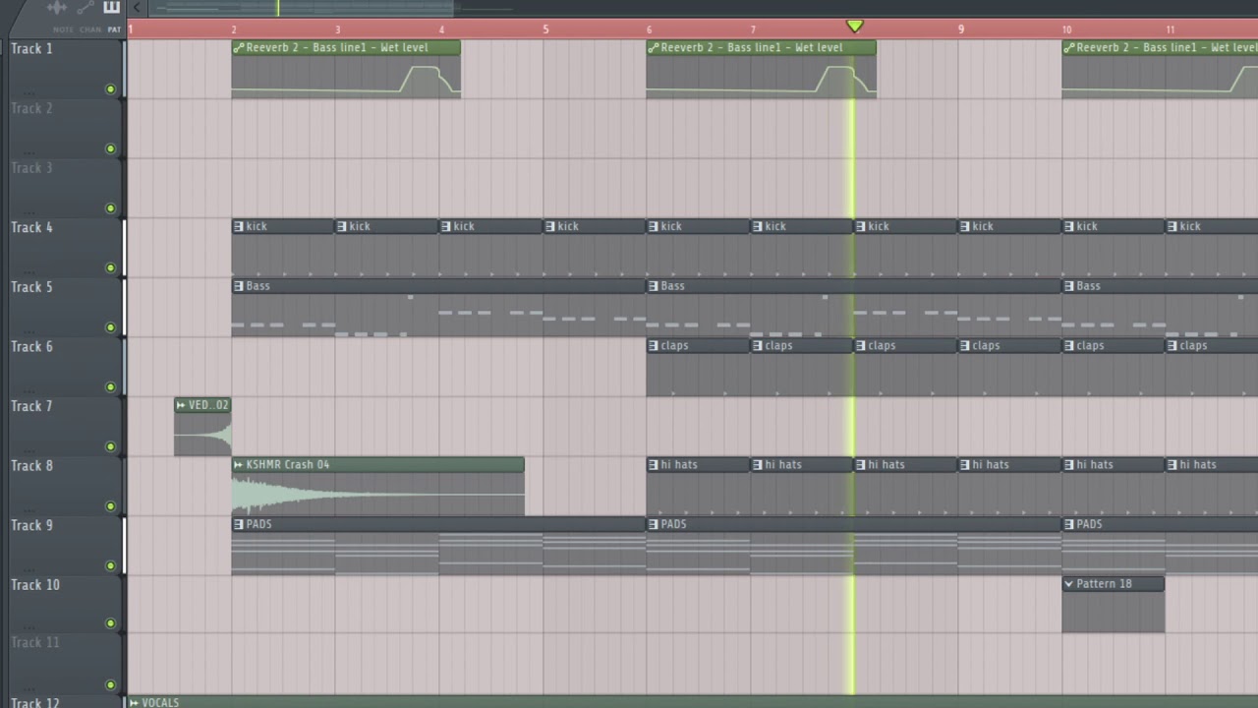This screenshot has height=708, width=1258.
Task: Click the yellow playhead position marker
Action: (x=854, y=27)
